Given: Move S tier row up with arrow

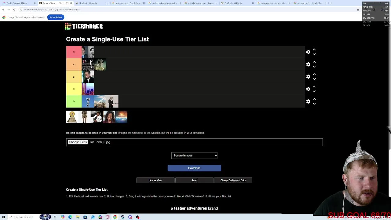Looking at the screenshot, I should (x=314, y=50).
